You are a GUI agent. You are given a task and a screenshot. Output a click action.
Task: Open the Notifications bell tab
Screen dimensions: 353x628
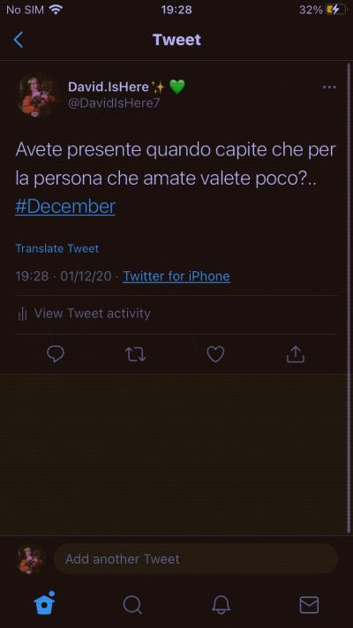coord(221,604)
